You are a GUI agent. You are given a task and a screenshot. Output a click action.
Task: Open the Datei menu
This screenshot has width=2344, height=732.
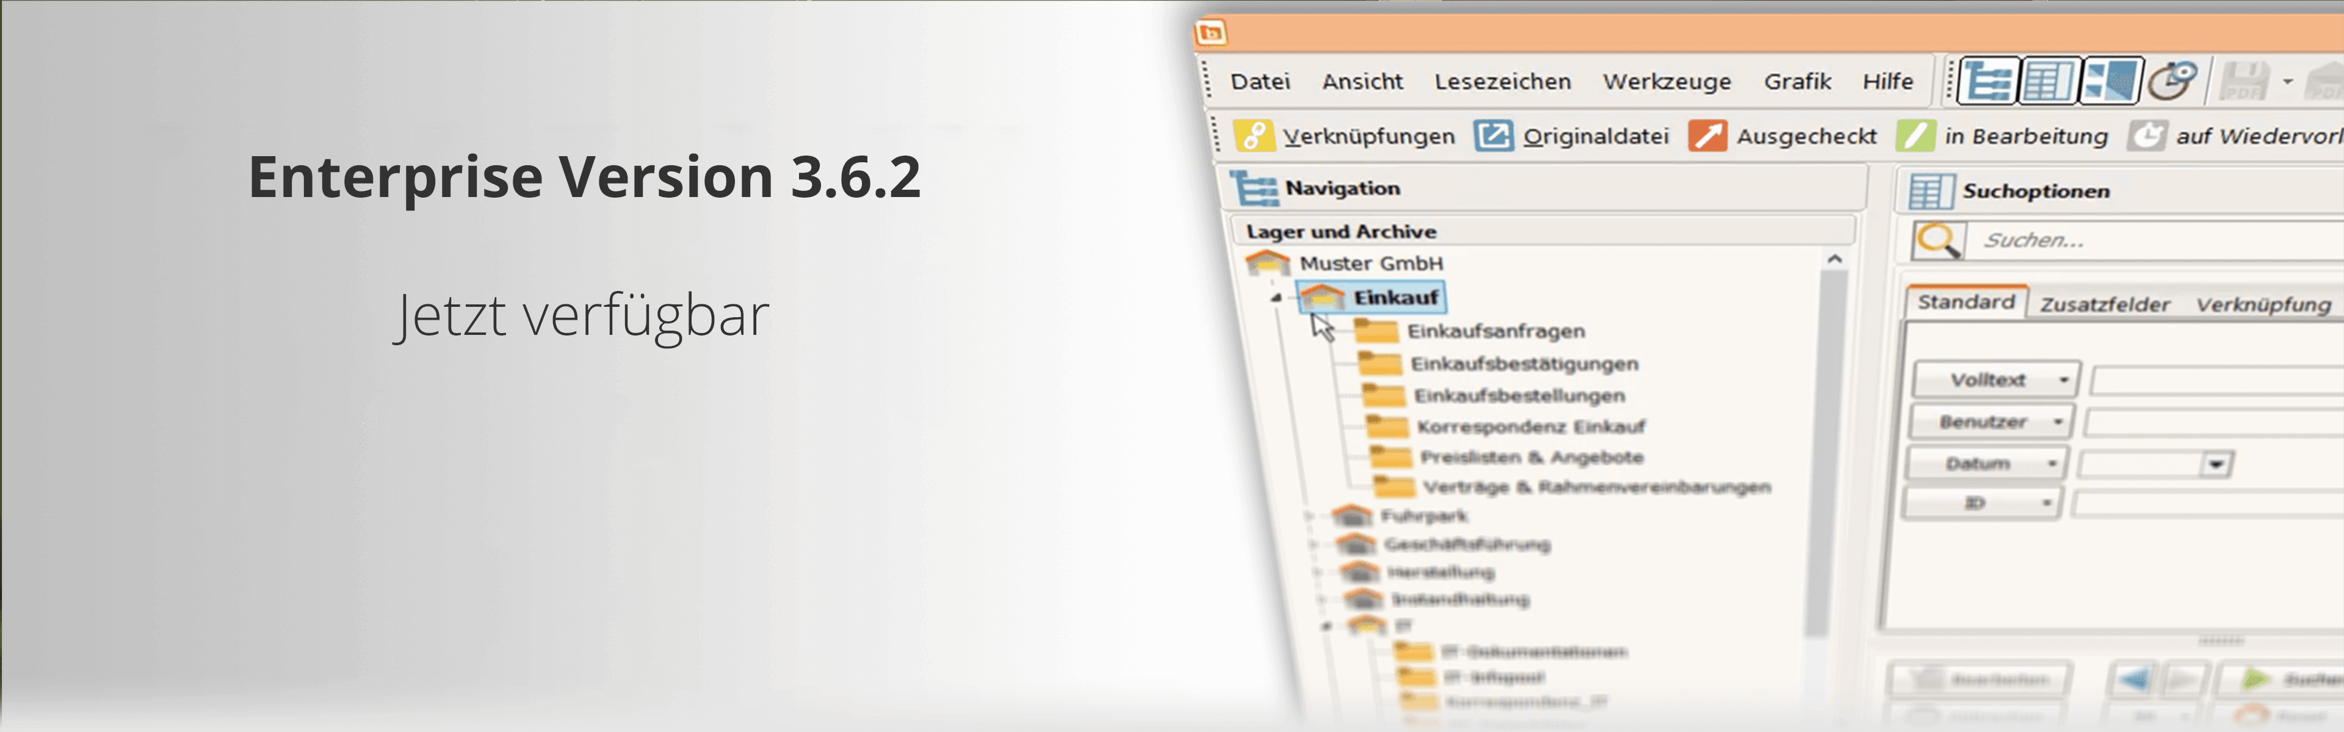[1261, 82]
